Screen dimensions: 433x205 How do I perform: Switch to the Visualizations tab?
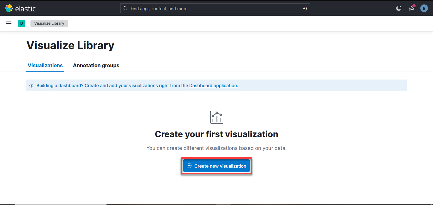point(45,66)
